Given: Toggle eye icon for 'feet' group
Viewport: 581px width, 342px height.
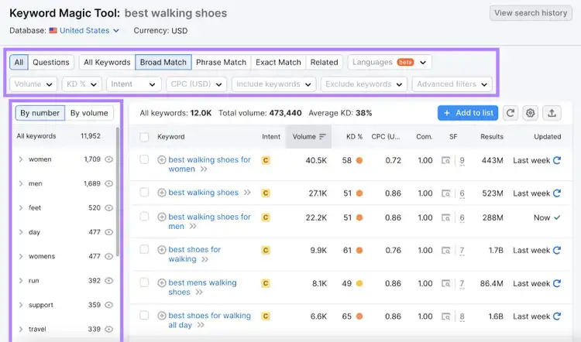Looking at the screenshot, I should click(108, 207).
